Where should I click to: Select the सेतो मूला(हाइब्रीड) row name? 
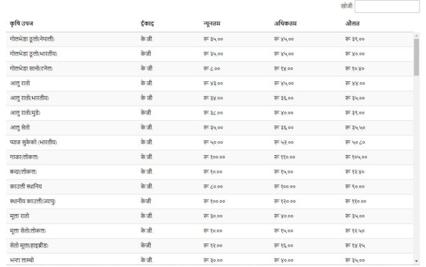point(29,245)
